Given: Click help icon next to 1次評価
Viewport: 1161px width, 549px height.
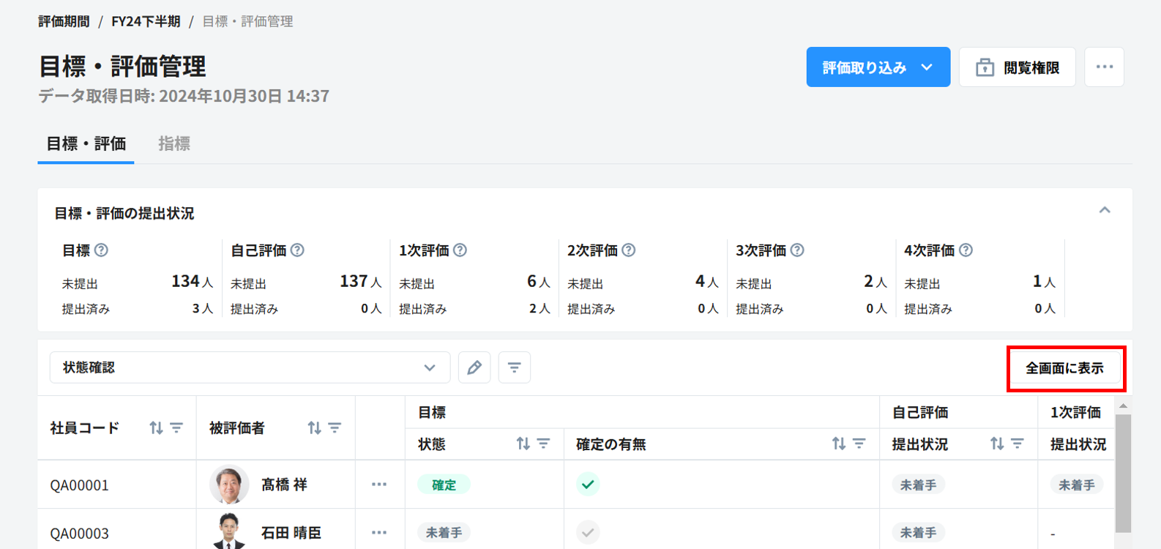Looking at the screenshot, I should pos(460,250).
